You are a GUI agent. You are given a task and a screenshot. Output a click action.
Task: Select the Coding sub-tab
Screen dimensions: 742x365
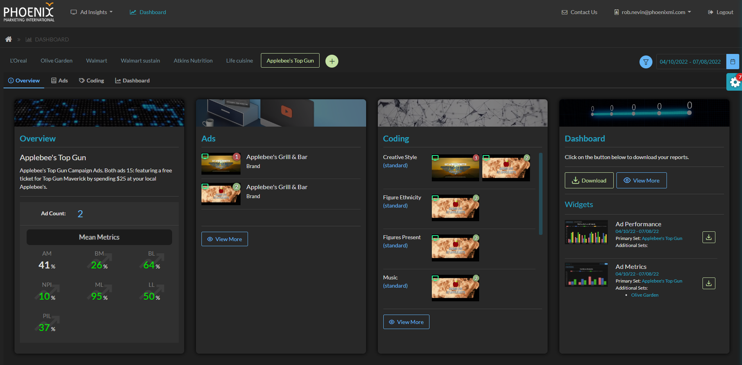click(x=92, y=81)
